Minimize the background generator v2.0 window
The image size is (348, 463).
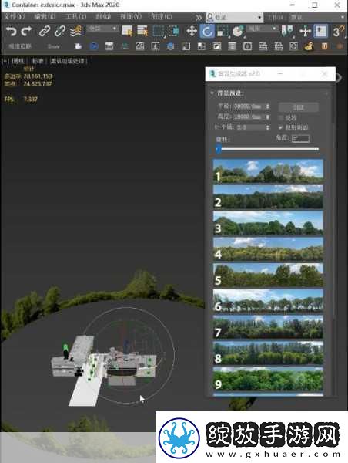(280, 73)
